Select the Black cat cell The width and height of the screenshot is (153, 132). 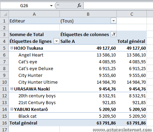coord(34,116)
